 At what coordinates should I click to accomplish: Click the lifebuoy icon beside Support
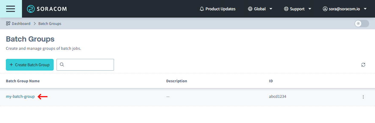286,9
